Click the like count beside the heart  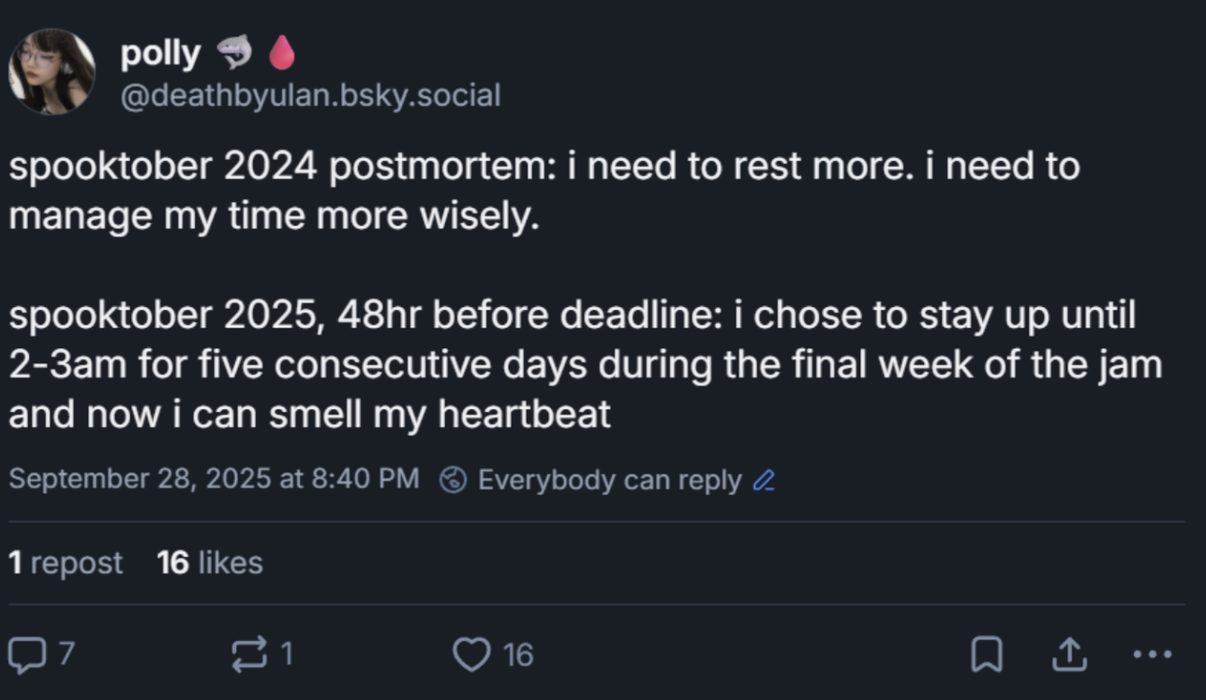517,655
